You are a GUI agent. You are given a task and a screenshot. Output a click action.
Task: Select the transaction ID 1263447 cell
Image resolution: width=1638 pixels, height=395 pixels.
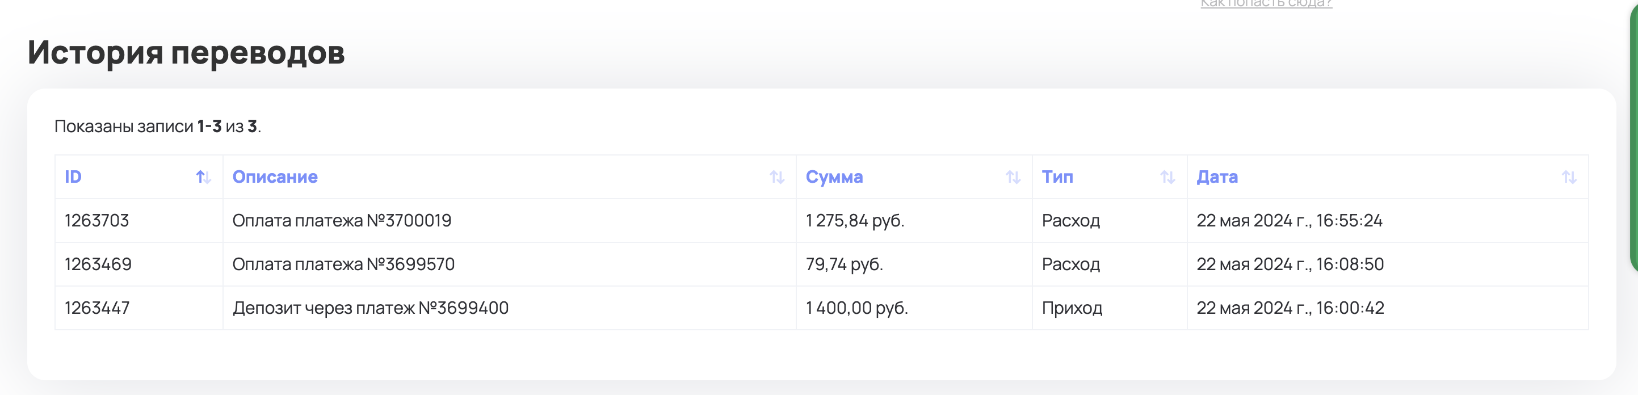(x=96, y=308)
